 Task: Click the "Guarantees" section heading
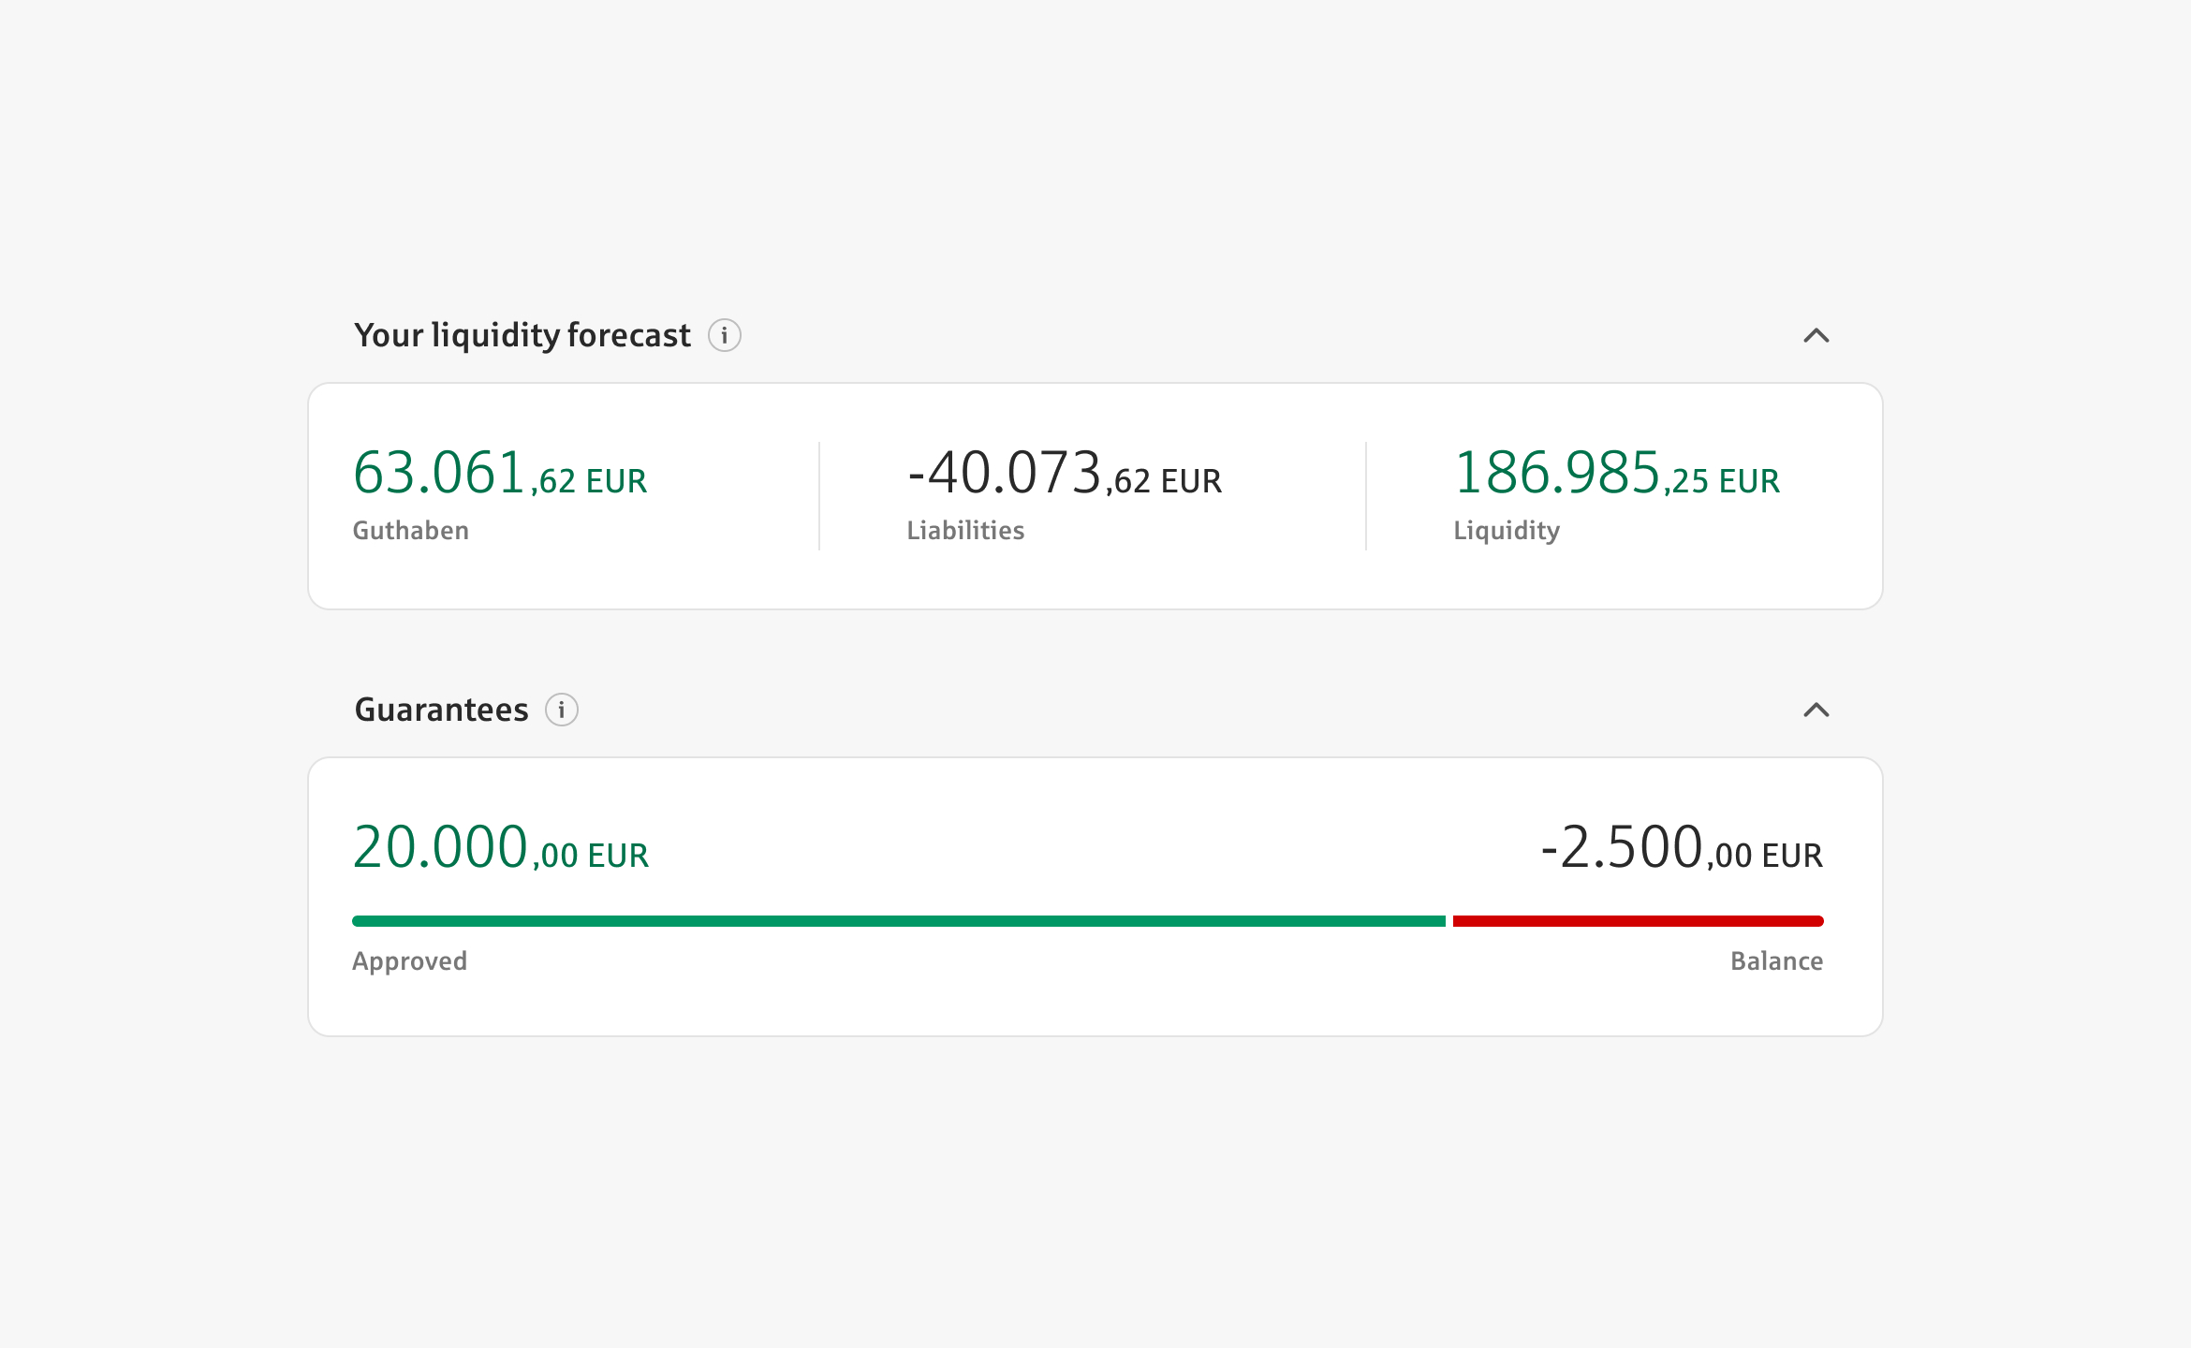(x=441, y=710)
